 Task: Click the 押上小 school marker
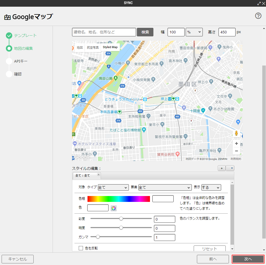click(x=211, y=81)
